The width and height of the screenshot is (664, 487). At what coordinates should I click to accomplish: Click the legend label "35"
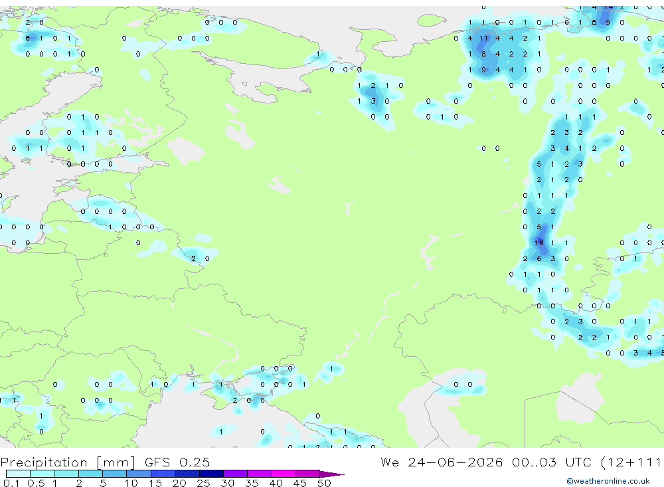[252, 483]
